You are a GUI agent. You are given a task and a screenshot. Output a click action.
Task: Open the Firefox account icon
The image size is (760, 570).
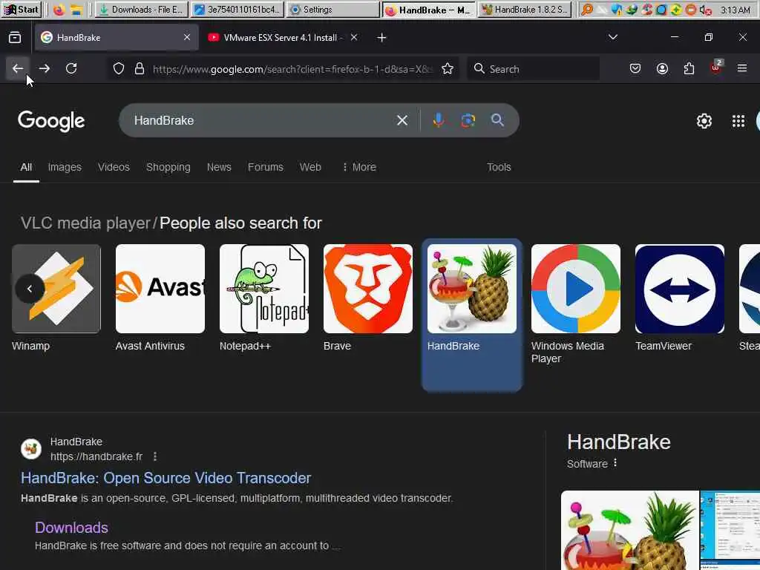point(662,68)
